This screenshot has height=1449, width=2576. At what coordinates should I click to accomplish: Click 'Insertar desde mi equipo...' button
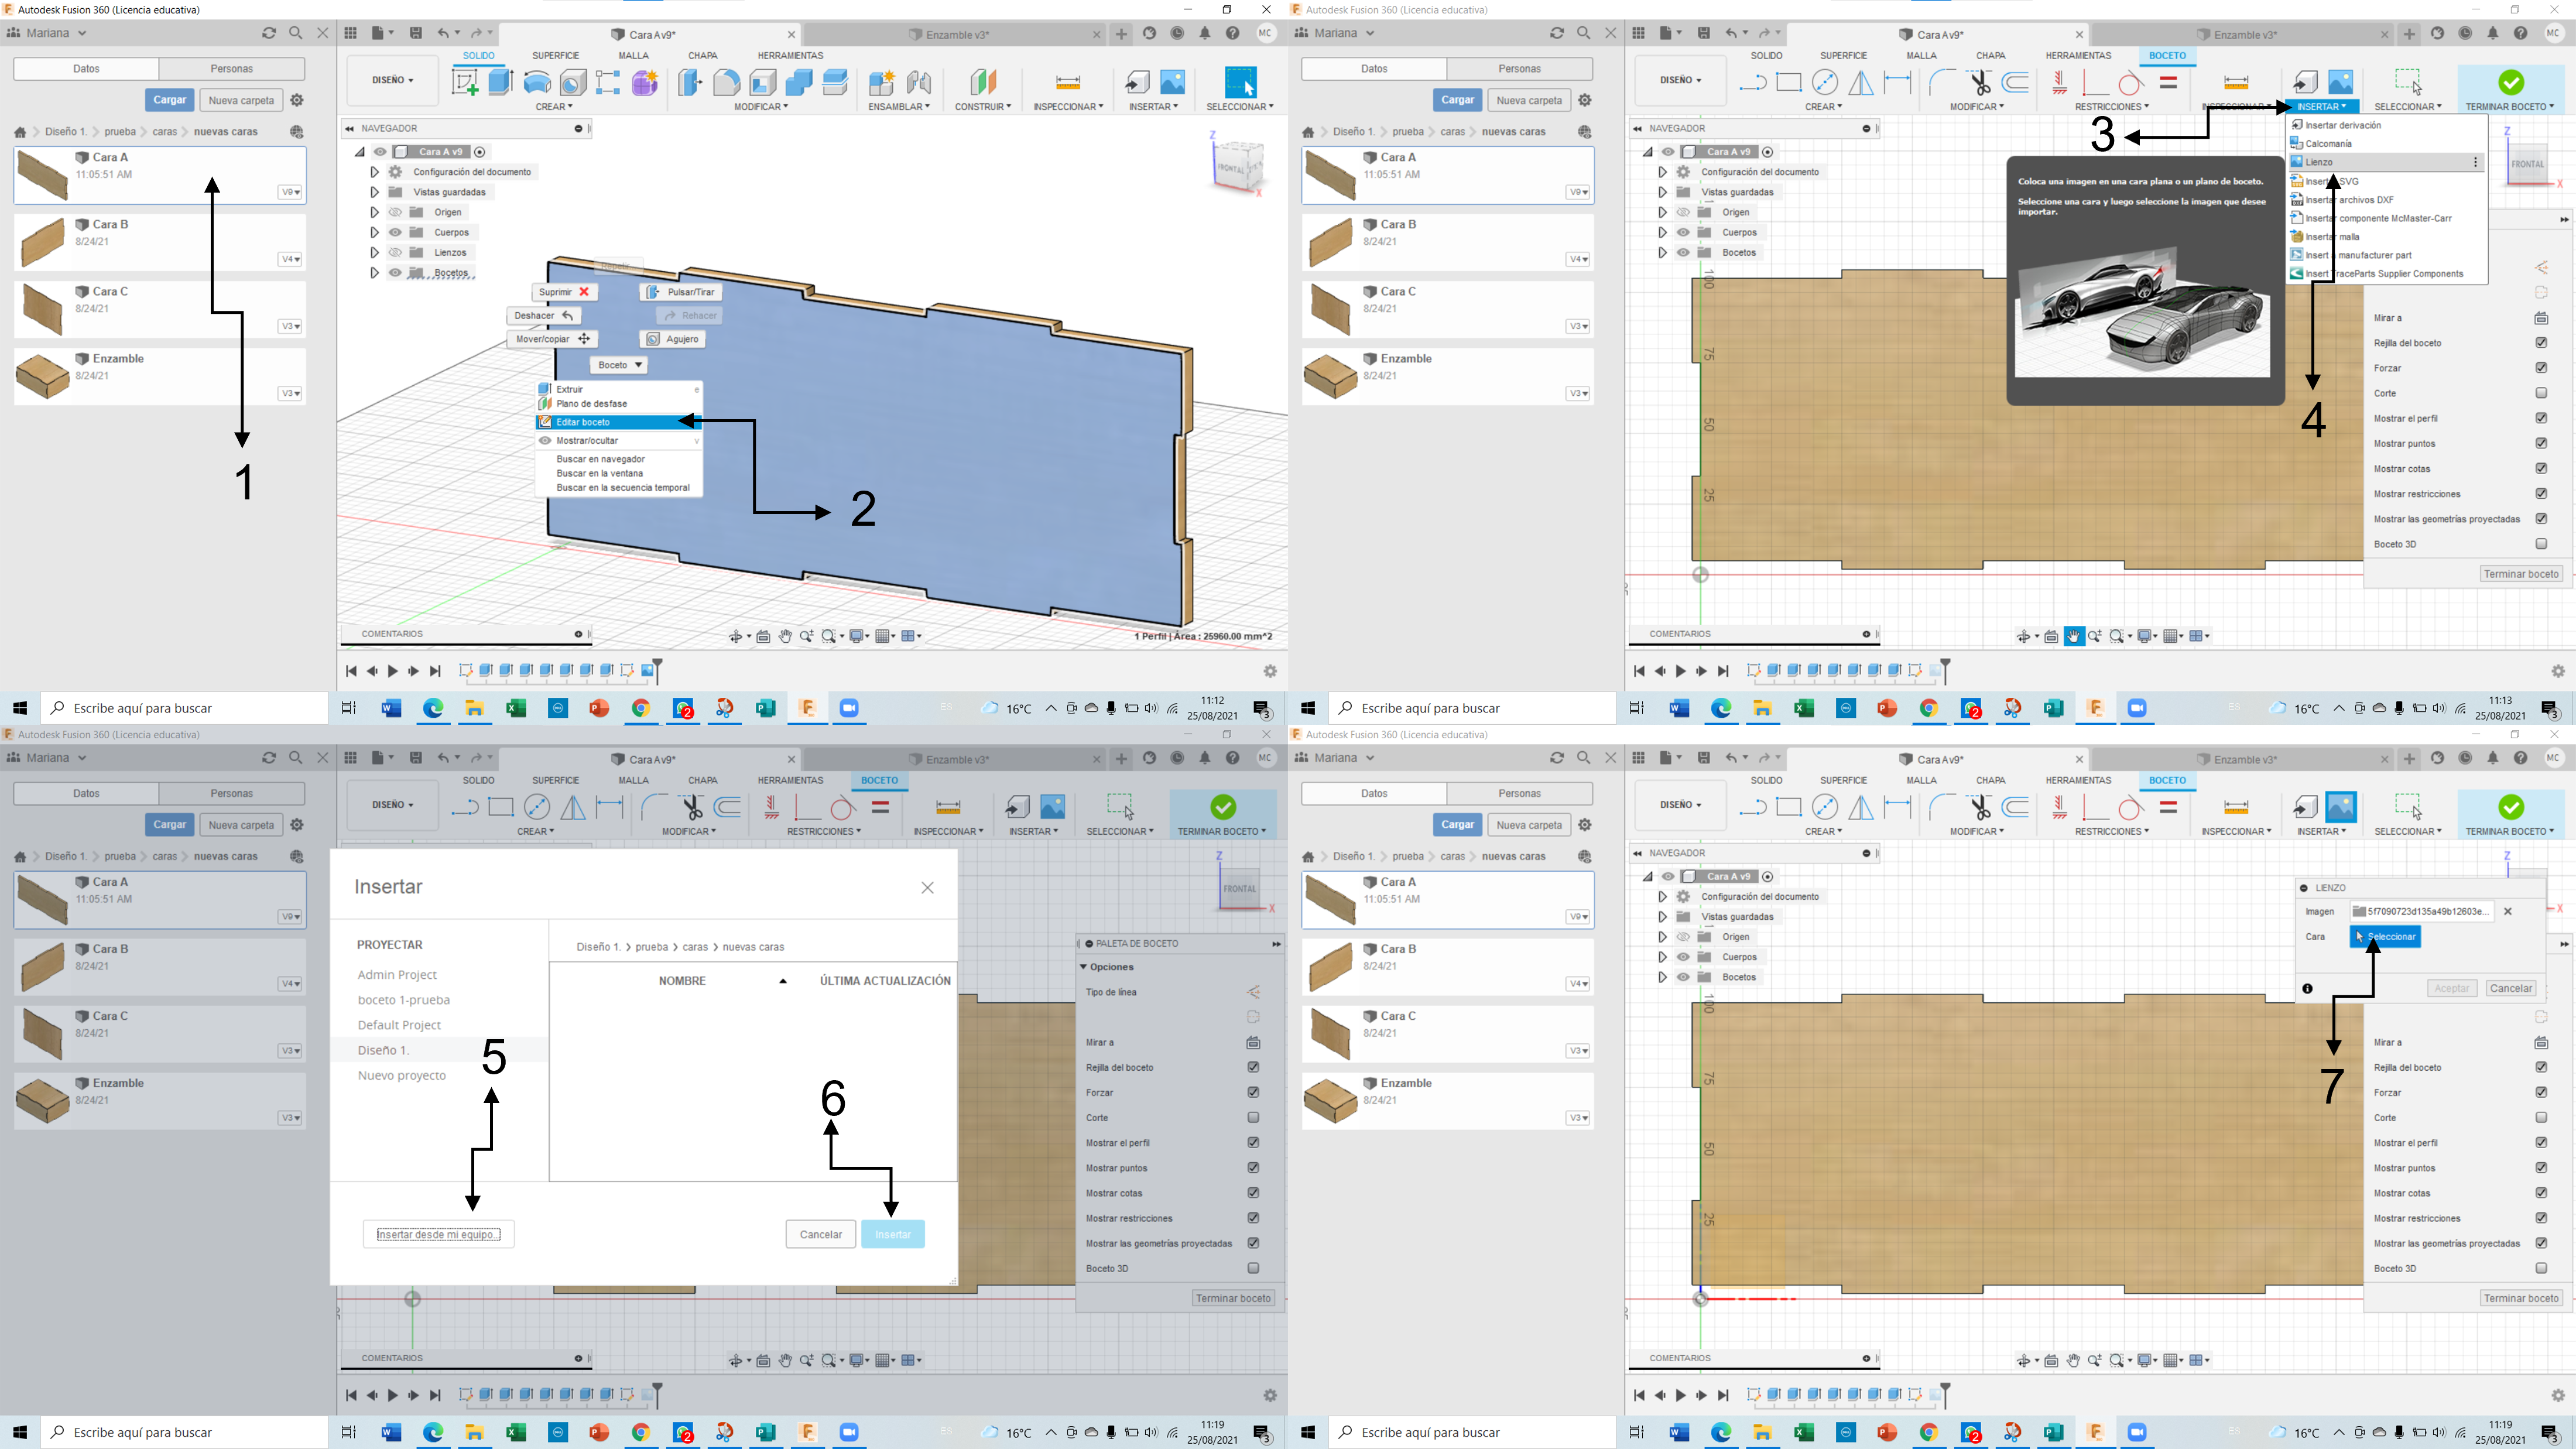point(438,1234)
